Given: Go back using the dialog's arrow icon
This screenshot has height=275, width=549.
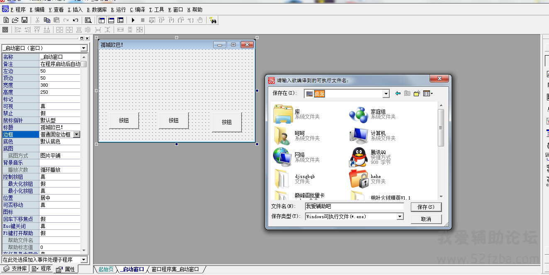Looking at the screenshot, I should (x=398, y=93).
